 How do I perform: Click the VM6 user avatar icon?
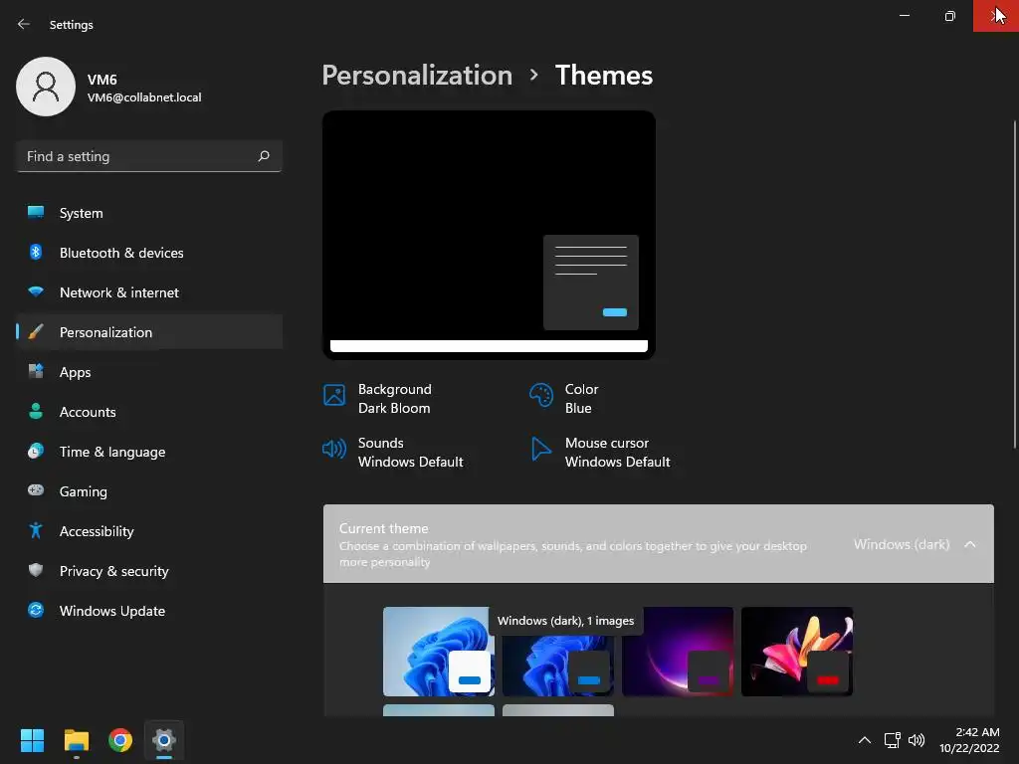coord(46,87)
